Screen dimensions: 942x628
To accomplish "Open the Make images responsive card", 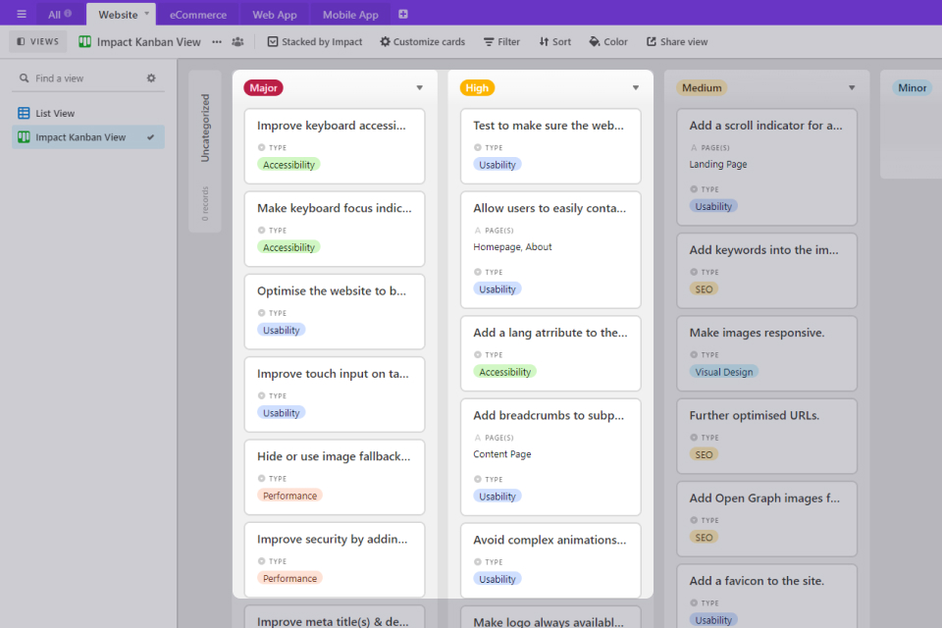I will (x=766, y=353).
